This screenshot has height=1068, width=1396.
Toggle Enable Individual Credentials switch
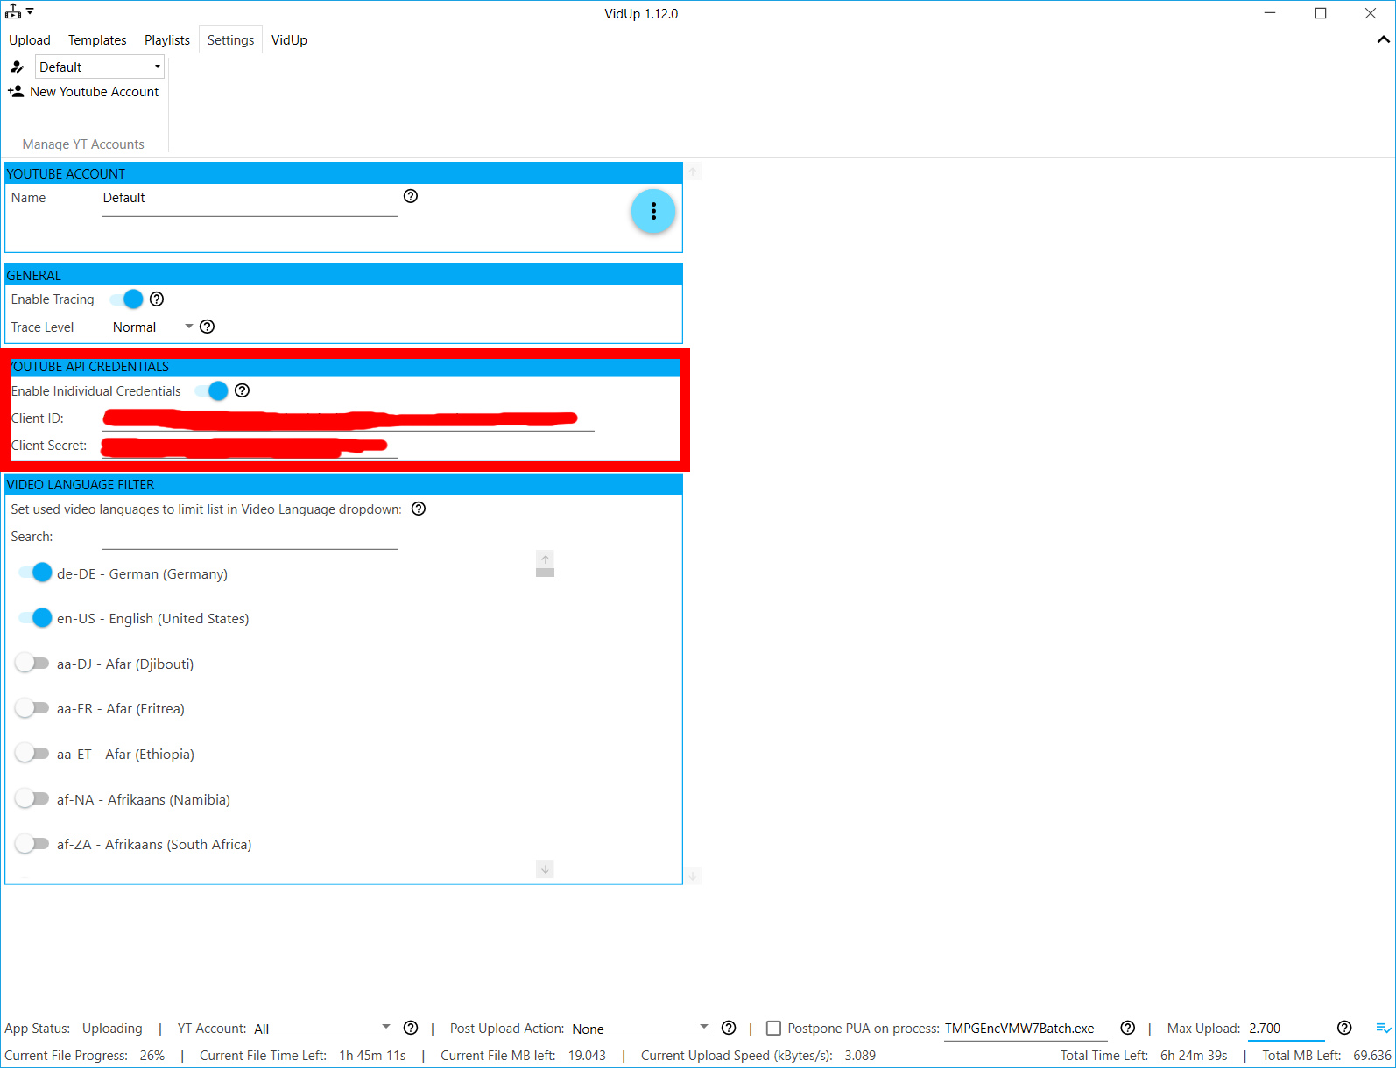click(212, 390)
